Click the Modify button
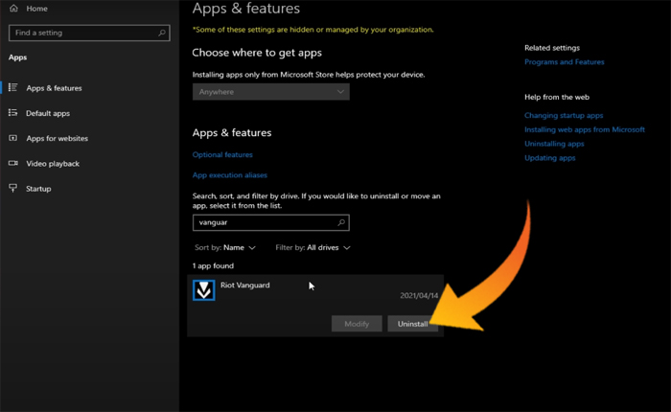The image size is (671, 412). (356, 324)
